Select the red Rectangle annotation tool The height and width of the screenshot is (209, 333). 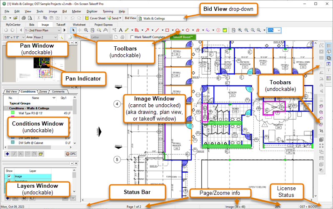coord(168,30)
